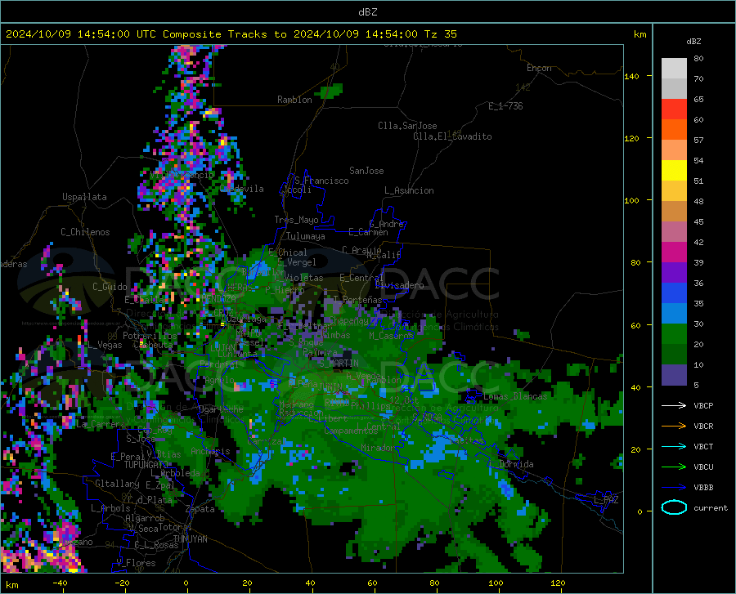Click the 'current' legend label text
This screenshot has height=594, width=736.
click(710, 507)
